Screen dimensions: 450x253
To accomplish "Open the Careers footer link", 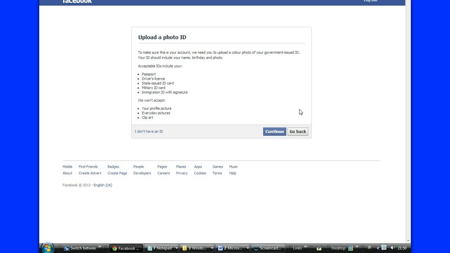I will point(163,173).
